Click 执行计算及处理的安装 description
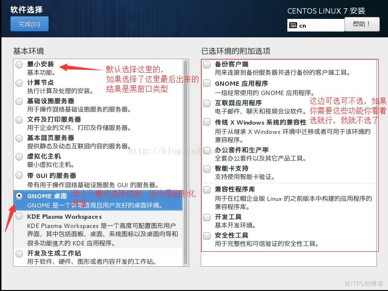Image resolution: width=388 pixels, height=291 pixels. click(x=60, y=91)
